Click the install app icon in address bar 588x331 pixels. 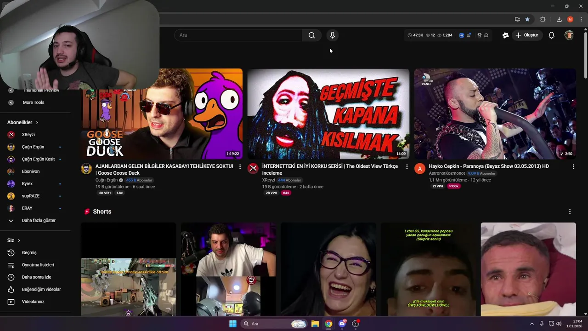[x=517, y=19]
